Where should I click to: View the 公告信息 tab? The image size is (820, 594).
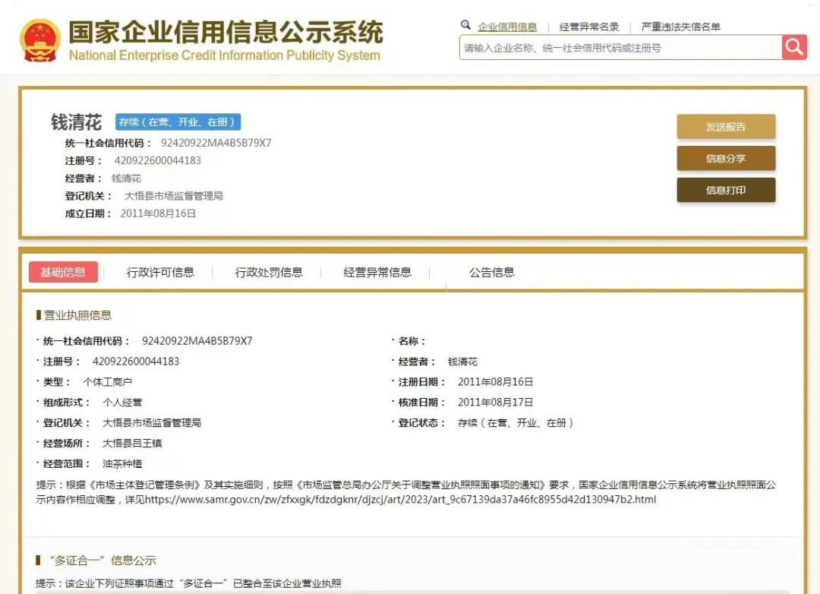pyautogui.click(x=491, y=271)
